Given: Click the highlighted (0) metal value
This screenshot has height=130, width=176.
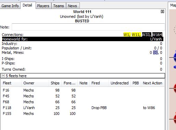Looking at the screenshot, I should click(155, 52).
